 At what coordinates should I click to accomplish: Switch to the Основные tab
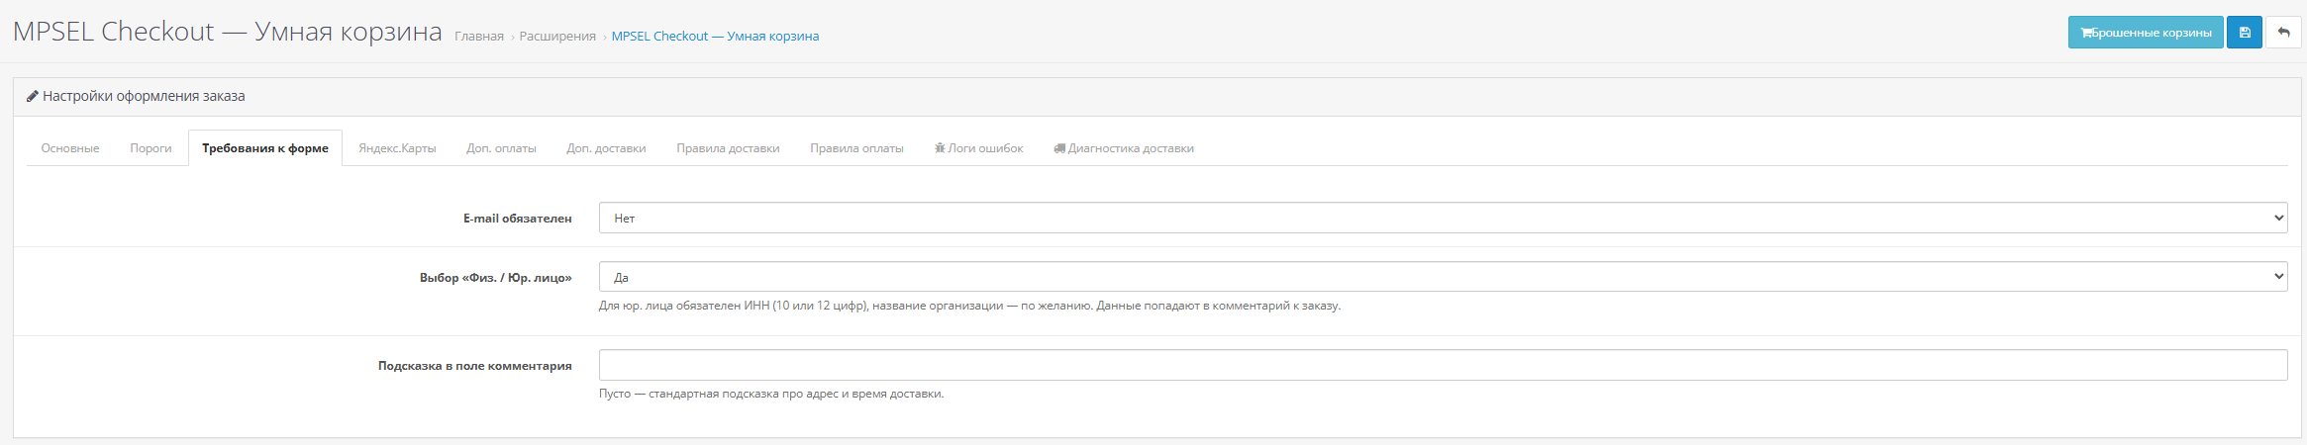coord(70,148)
